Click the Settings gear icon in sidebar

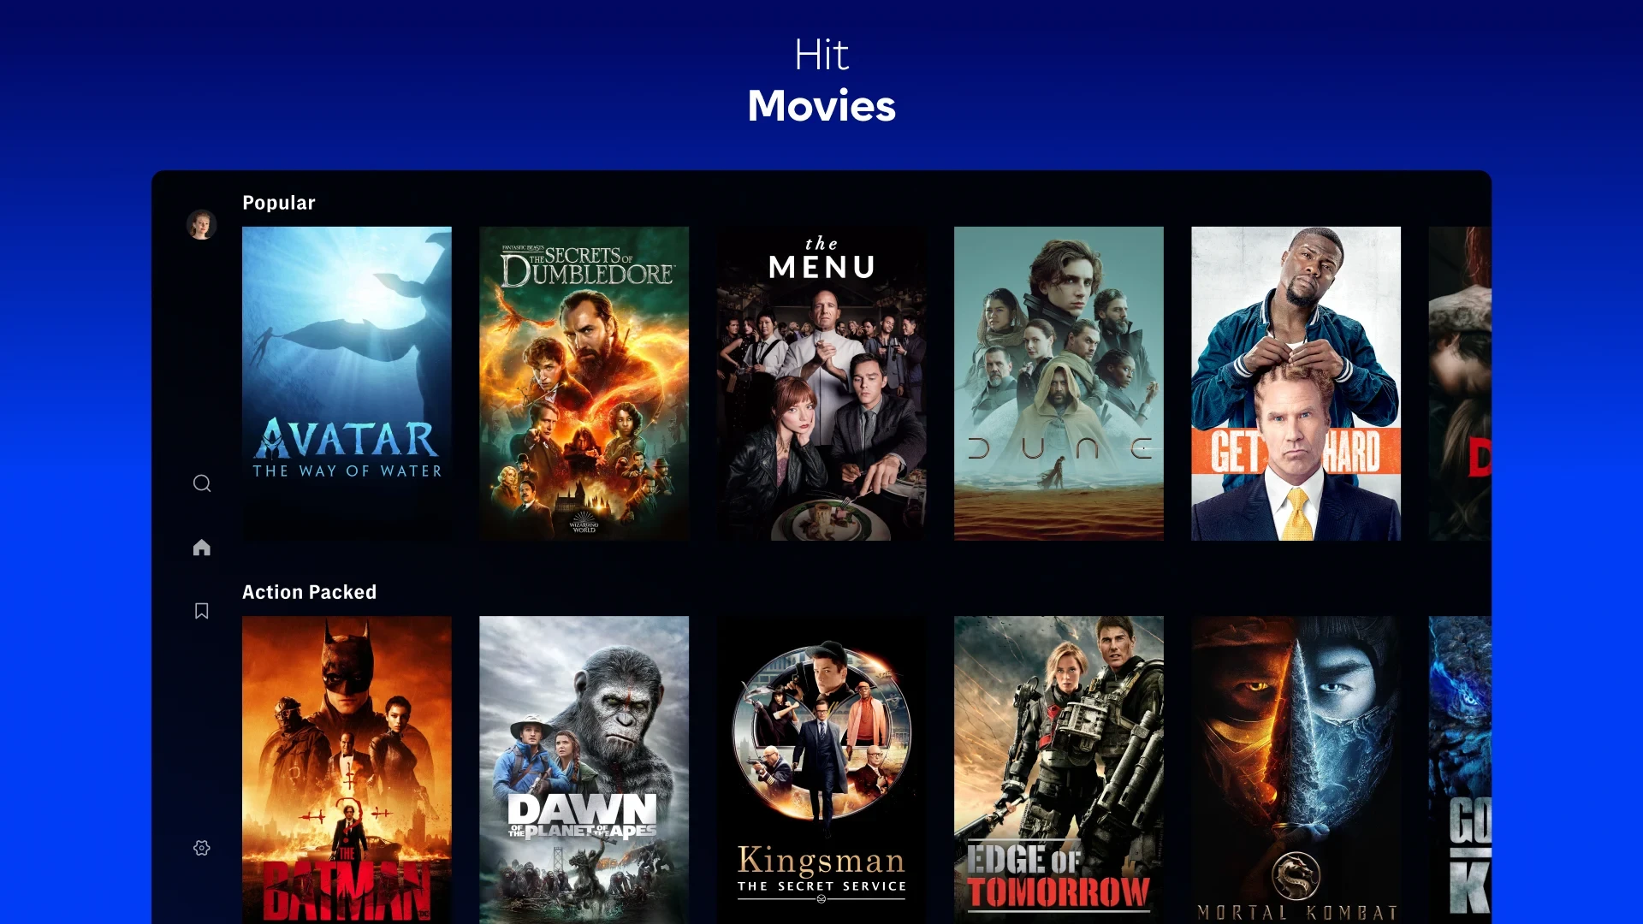pos(202,849)
